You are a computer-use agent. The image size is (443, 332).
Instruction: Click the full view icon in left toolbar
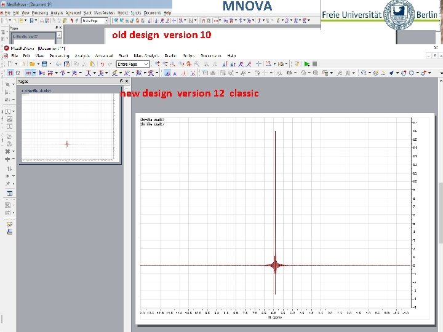point(7,111)
